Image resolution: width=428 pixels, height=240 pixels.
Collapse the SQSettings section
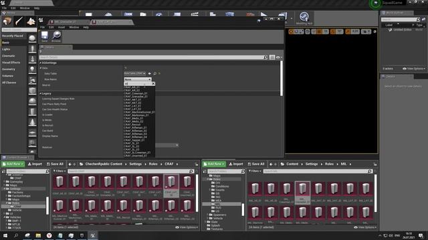[40, 63]
